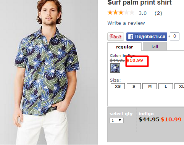This screenshot has width=184, height=145.
Task: Open the select qty dropdown
Action: (x=116, y=120)
